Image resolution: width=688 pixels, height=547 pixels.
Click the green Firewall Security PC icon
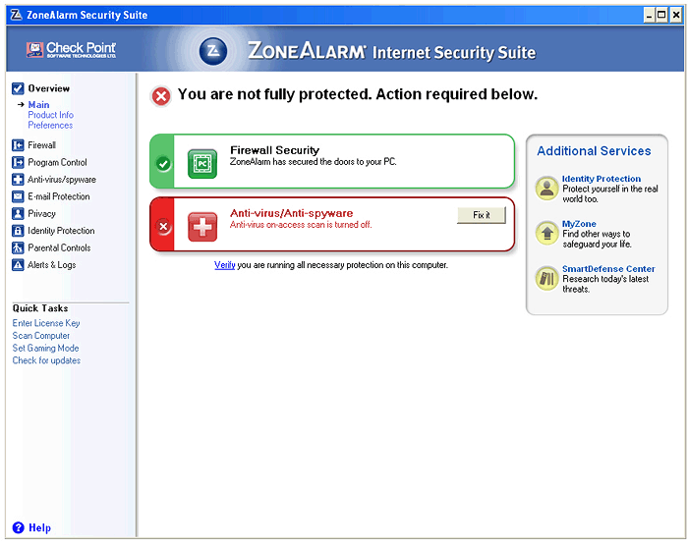click(202, 164)
